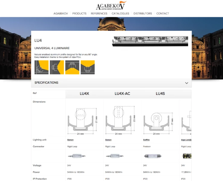Click the 'Voltage' row label
The image size is (223, 181).
click(37, 166)
